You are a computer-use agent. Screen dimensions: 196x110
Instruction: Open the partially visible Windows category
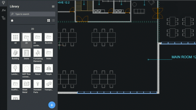15,98
